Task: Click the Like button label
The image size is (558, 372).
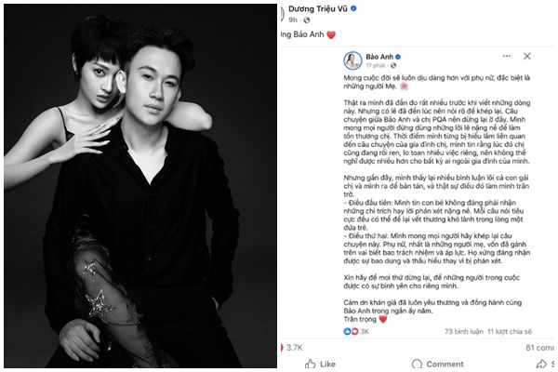Action: coord(327,364)
